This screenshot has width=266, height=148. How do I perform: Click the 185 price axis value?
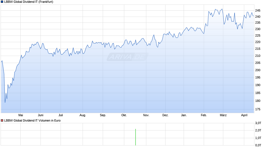(x=258, y=93)
